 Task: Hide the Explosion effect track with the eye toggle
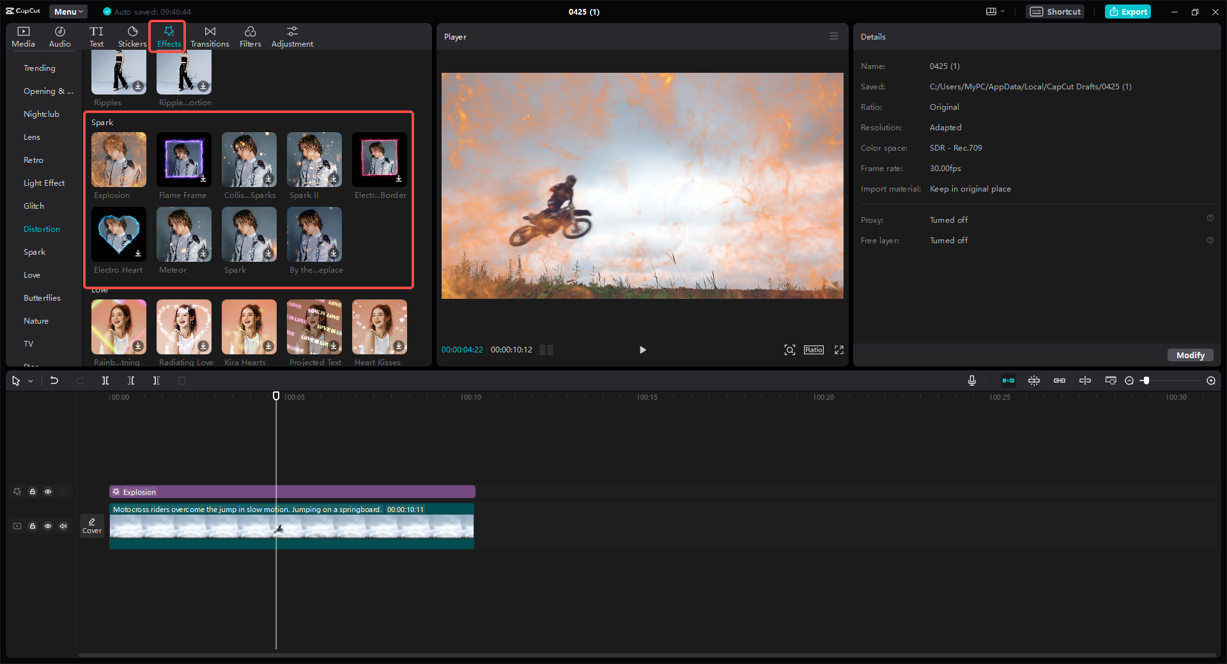[48, 492]
